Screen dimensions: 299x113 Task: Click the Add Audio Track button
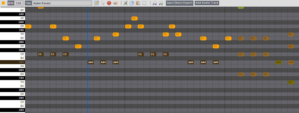[207, 3]
